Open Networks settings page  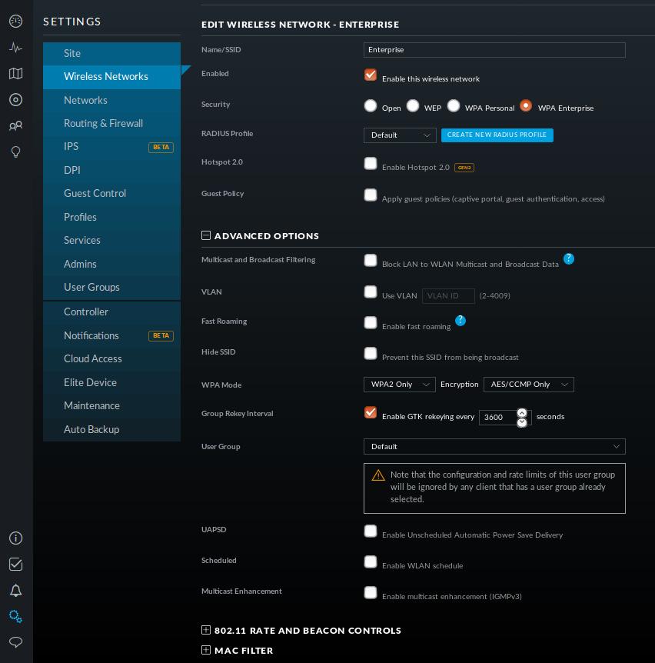pos(111,100)
